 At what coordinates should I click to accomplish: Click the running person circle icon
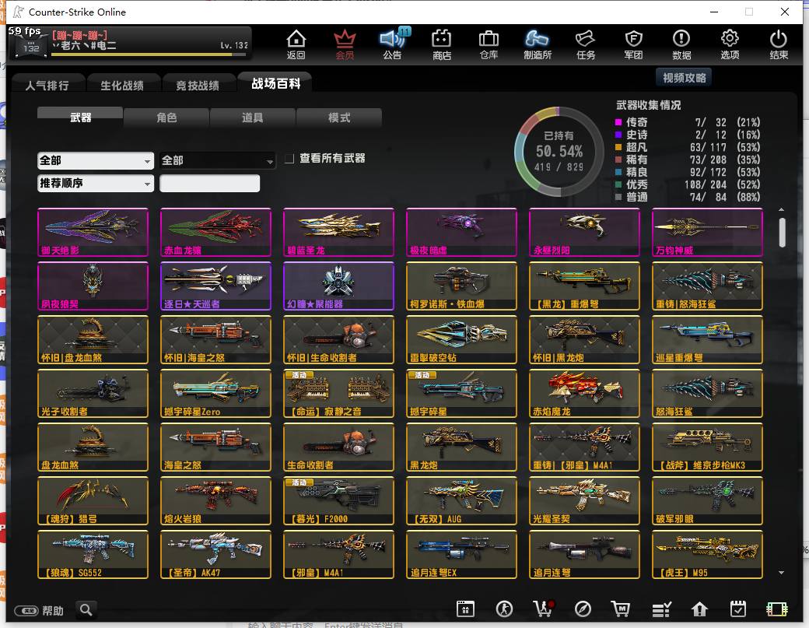505,609
